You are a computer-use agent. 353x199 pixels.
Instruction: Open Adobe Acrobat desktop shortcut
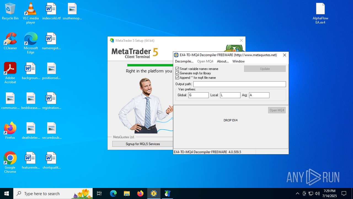(10, 73)
